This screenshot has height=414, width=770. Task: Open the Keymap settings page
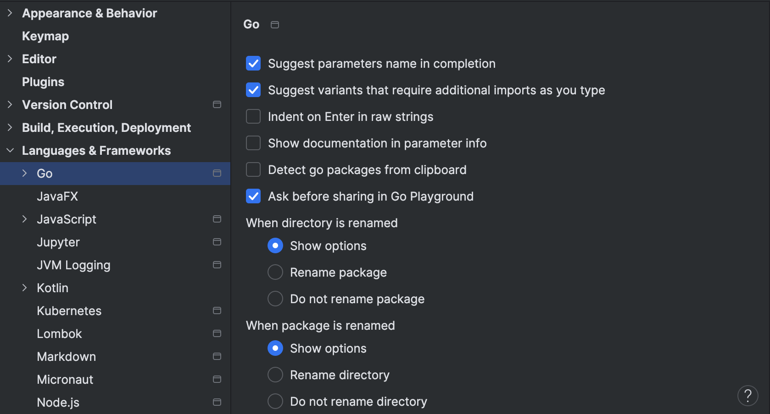point(45,36)
